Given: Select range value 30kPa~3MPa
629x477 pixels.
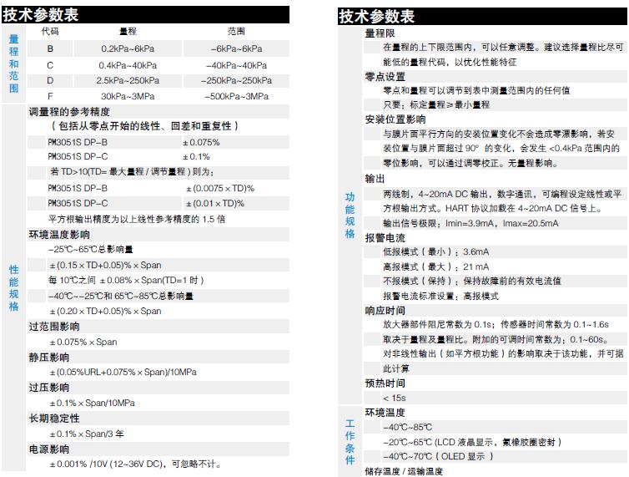Looking at the screenshot, I should pyautogui.click(x=128, y=96).
